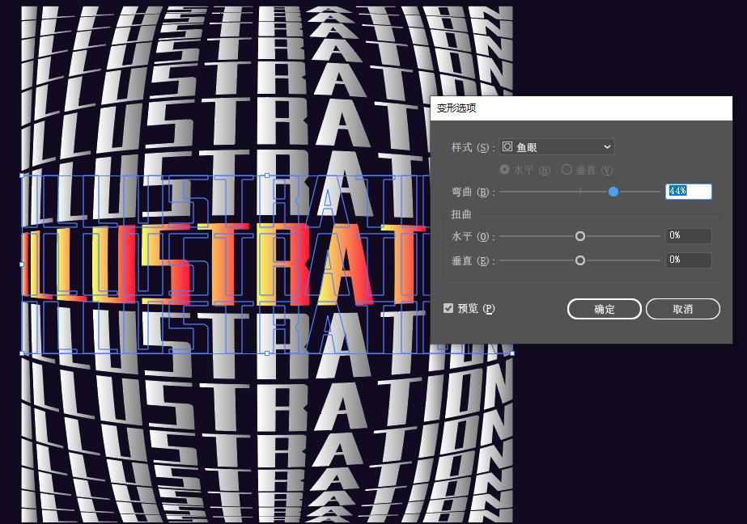Select the 垂直 radio button under Style
The height and width of the screenshot is (524, 747).
click(567, 170)
